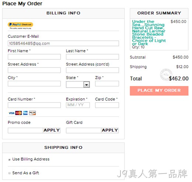Focus the Expiration MM / YY field

(78, 105)
